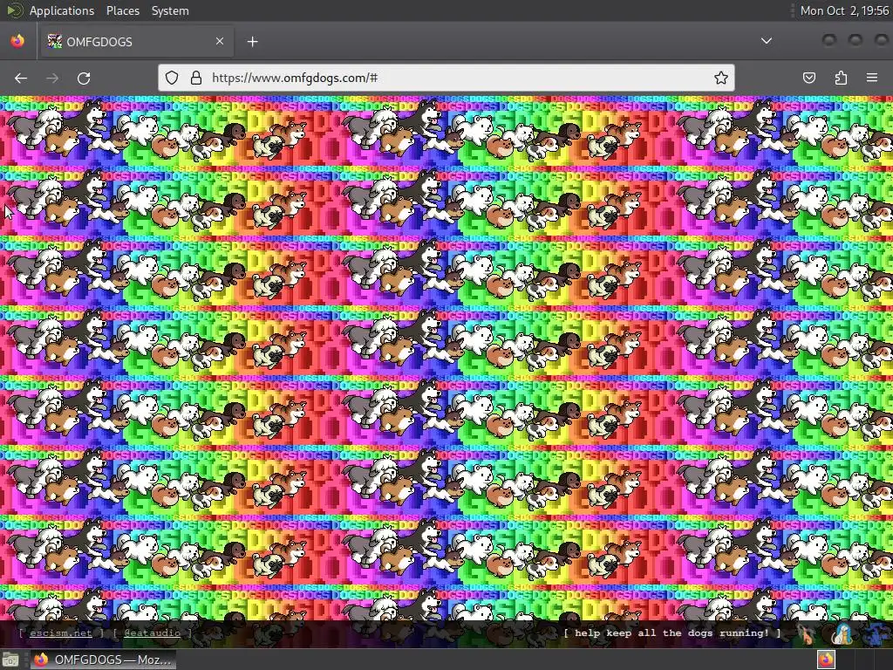Open Firefox View icon
Screen dimensions: 893x670
(17, 41)
